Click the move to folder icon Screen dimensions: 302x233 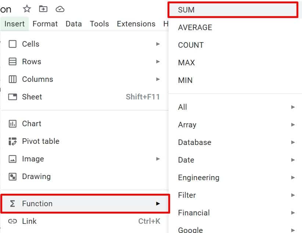[43, 9]
